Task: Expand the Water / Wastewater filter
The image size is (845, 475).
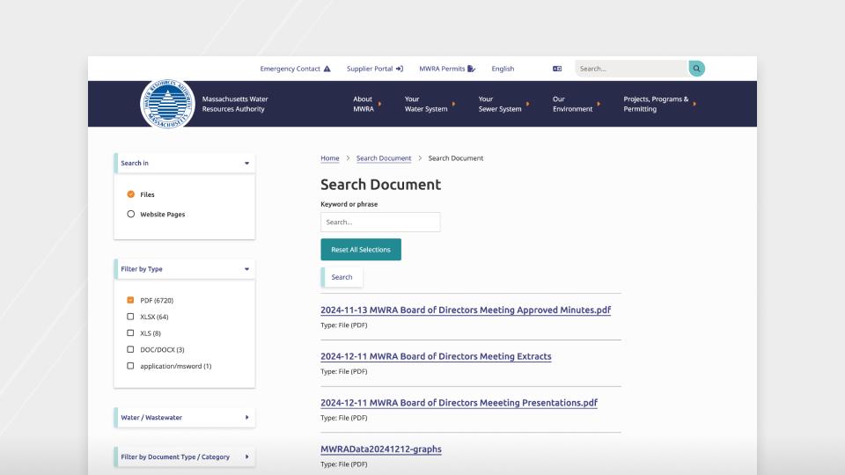Action: coord(246,417)
